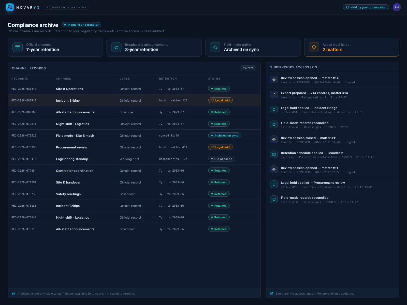The width and height of the screenshot is (407, 305).
Task: Click the Compliance Archive header label
Action: point(67,7)
